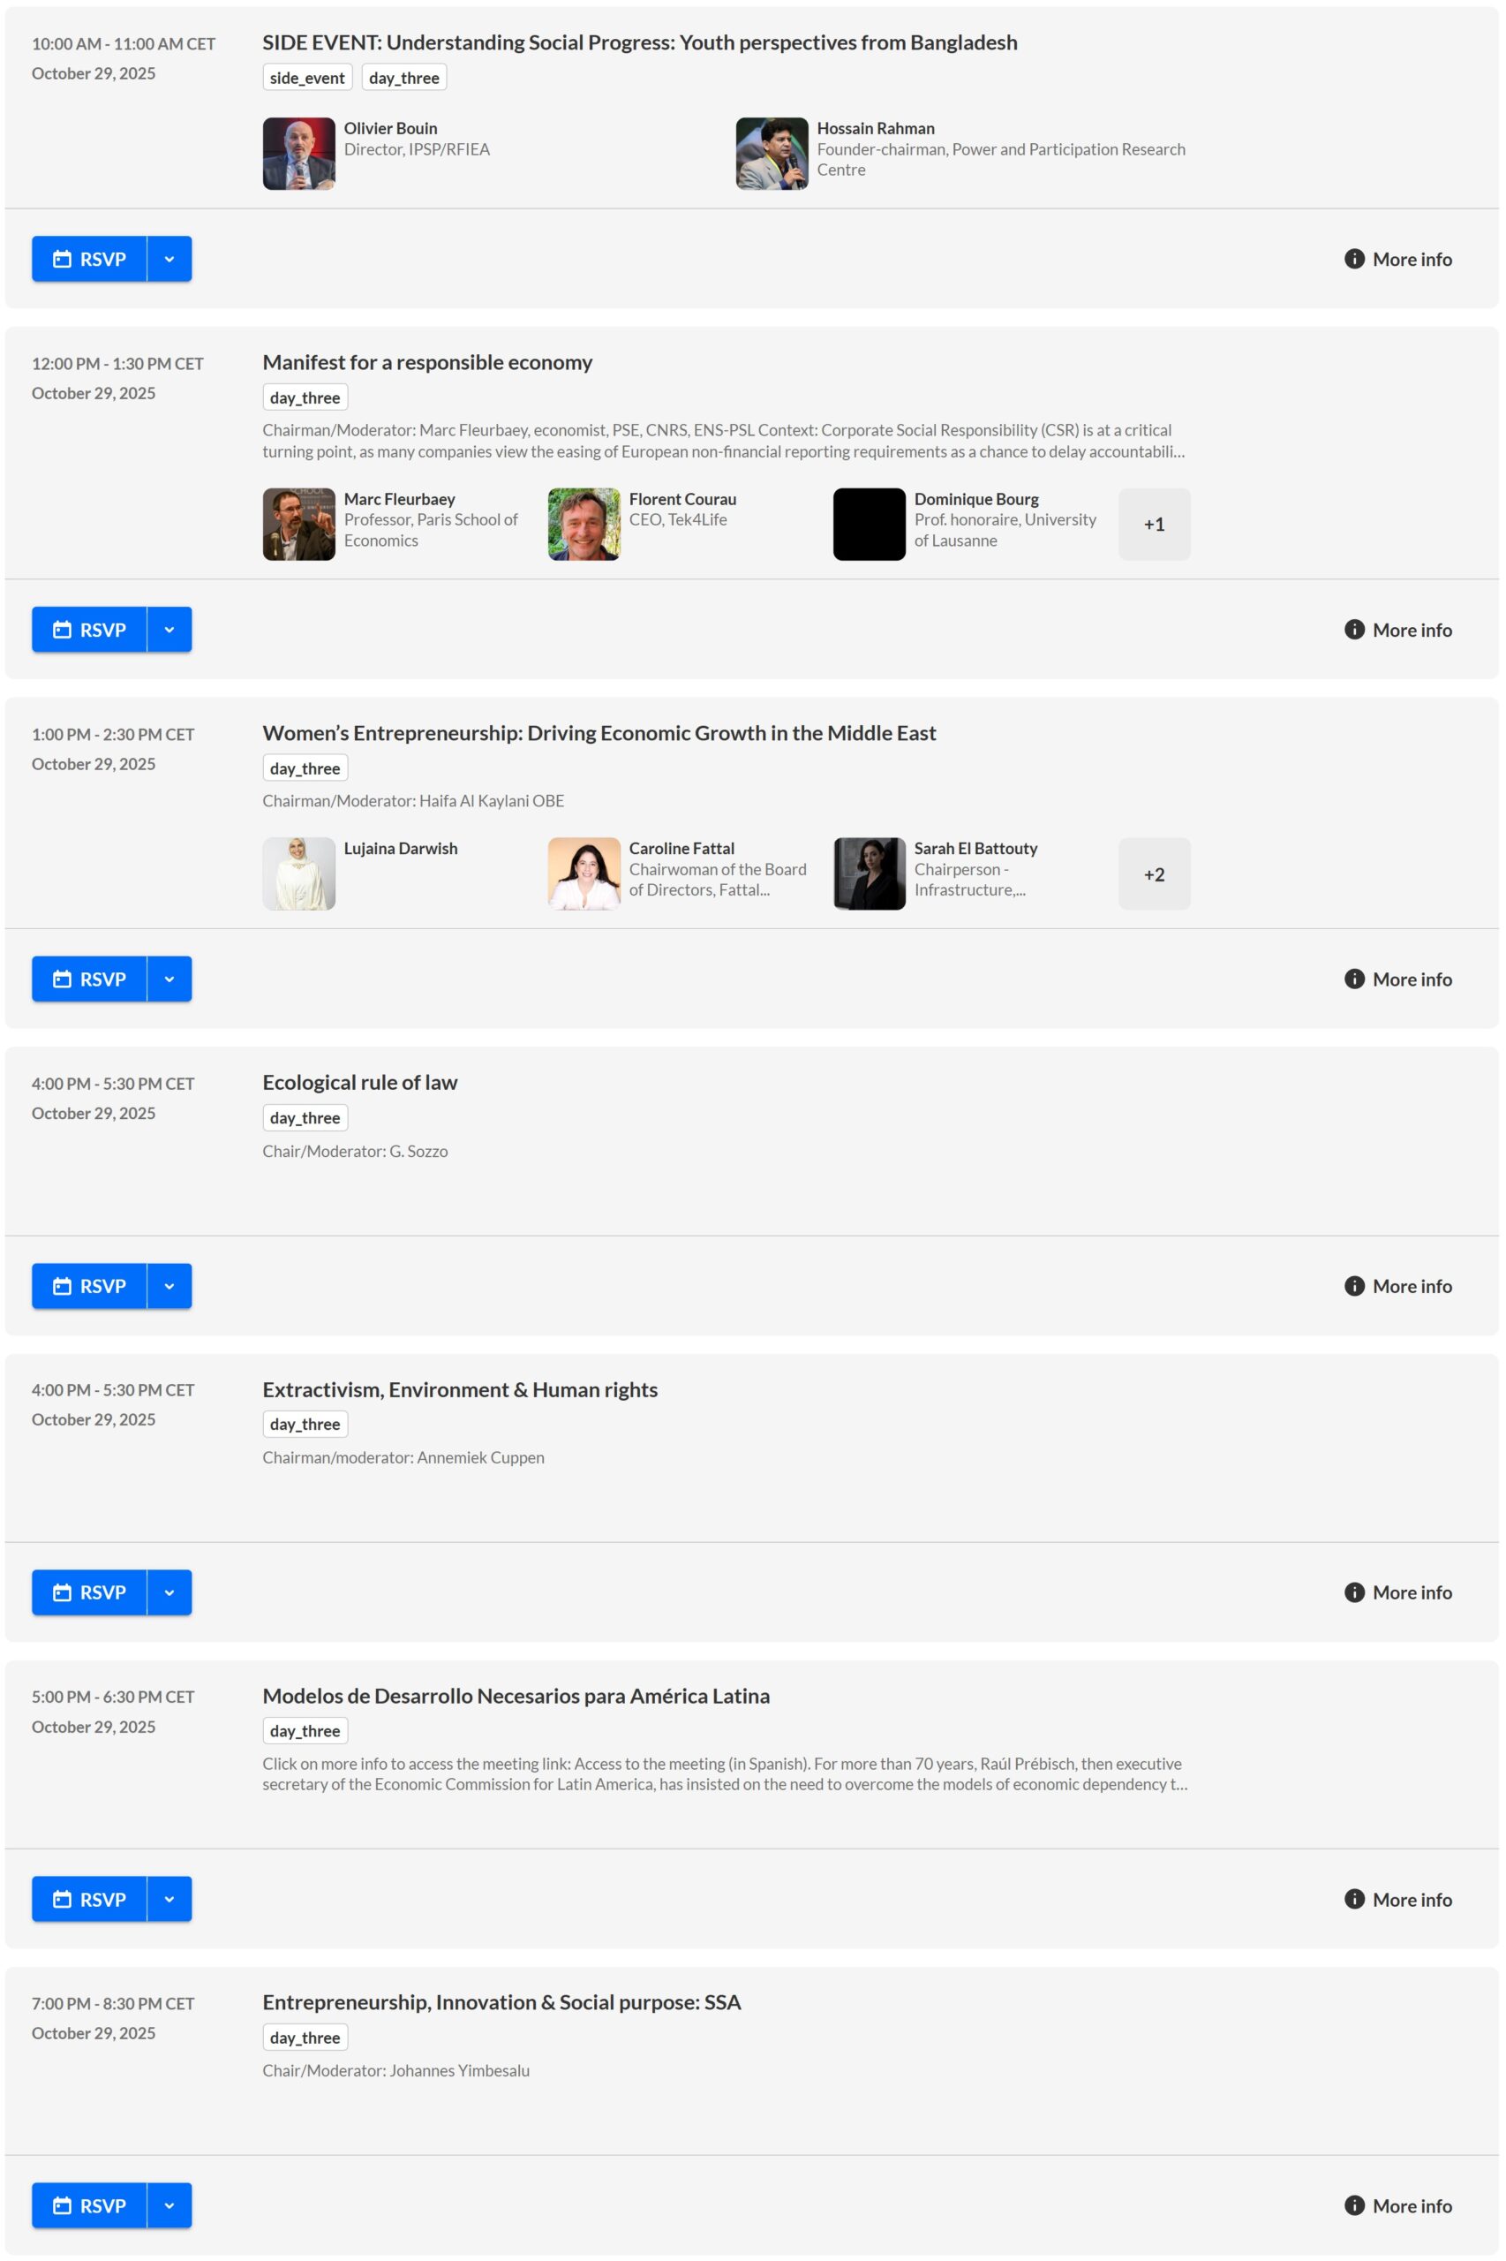
Task: RSVP to Extractivism, Environment & Human rights
Action: [x=89, y=1592]
